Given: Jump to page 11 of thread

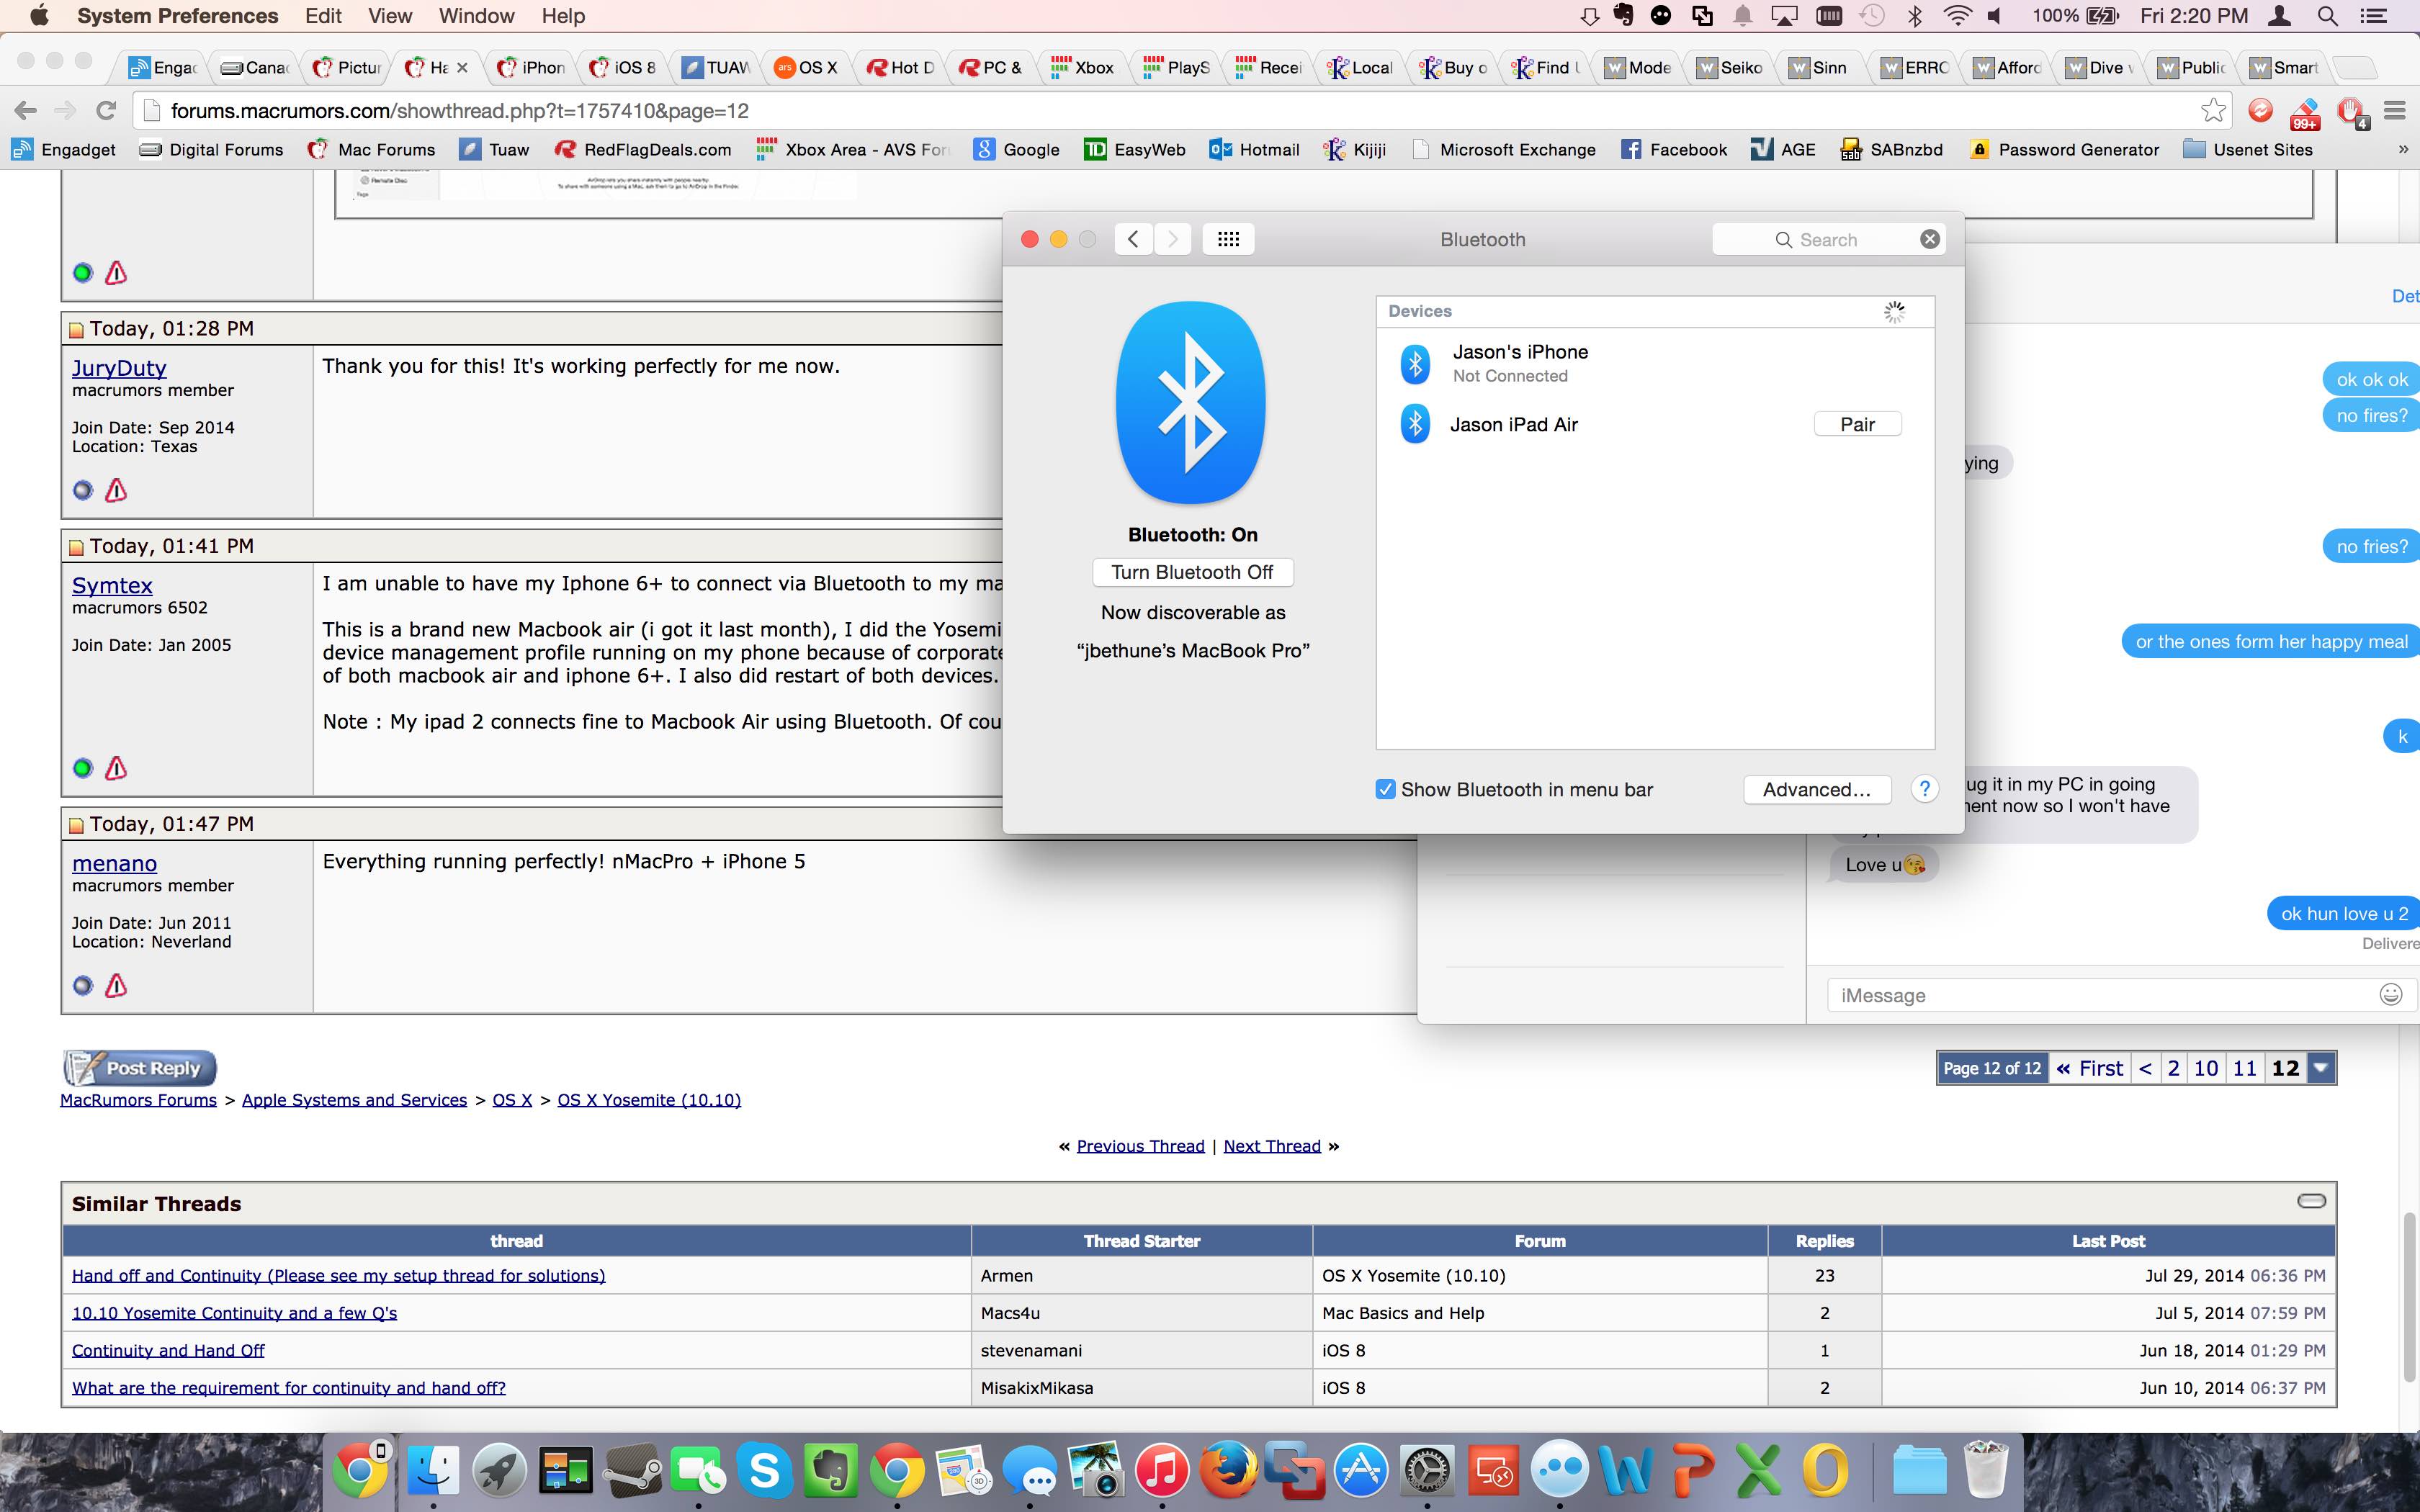Looking at the screenshot, I should point(2244,1068).
